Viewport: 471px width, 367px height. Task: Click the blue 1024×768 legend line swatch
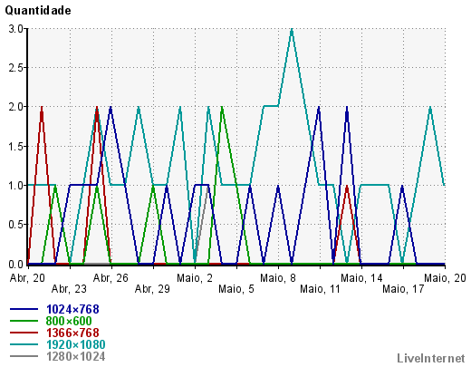pyautogui.click(x=24, y=309)
